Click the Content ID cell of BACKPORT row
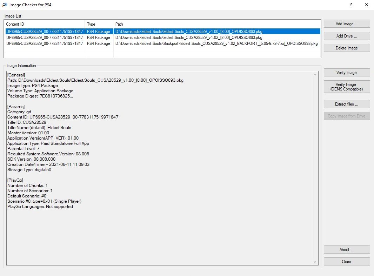 [x=45, y=43]
